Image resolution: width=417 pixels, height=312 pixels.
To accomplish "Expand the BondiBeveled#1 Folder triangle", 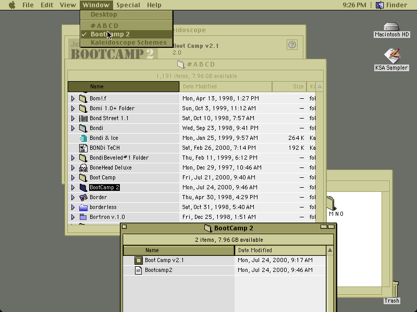I will 73,158.
